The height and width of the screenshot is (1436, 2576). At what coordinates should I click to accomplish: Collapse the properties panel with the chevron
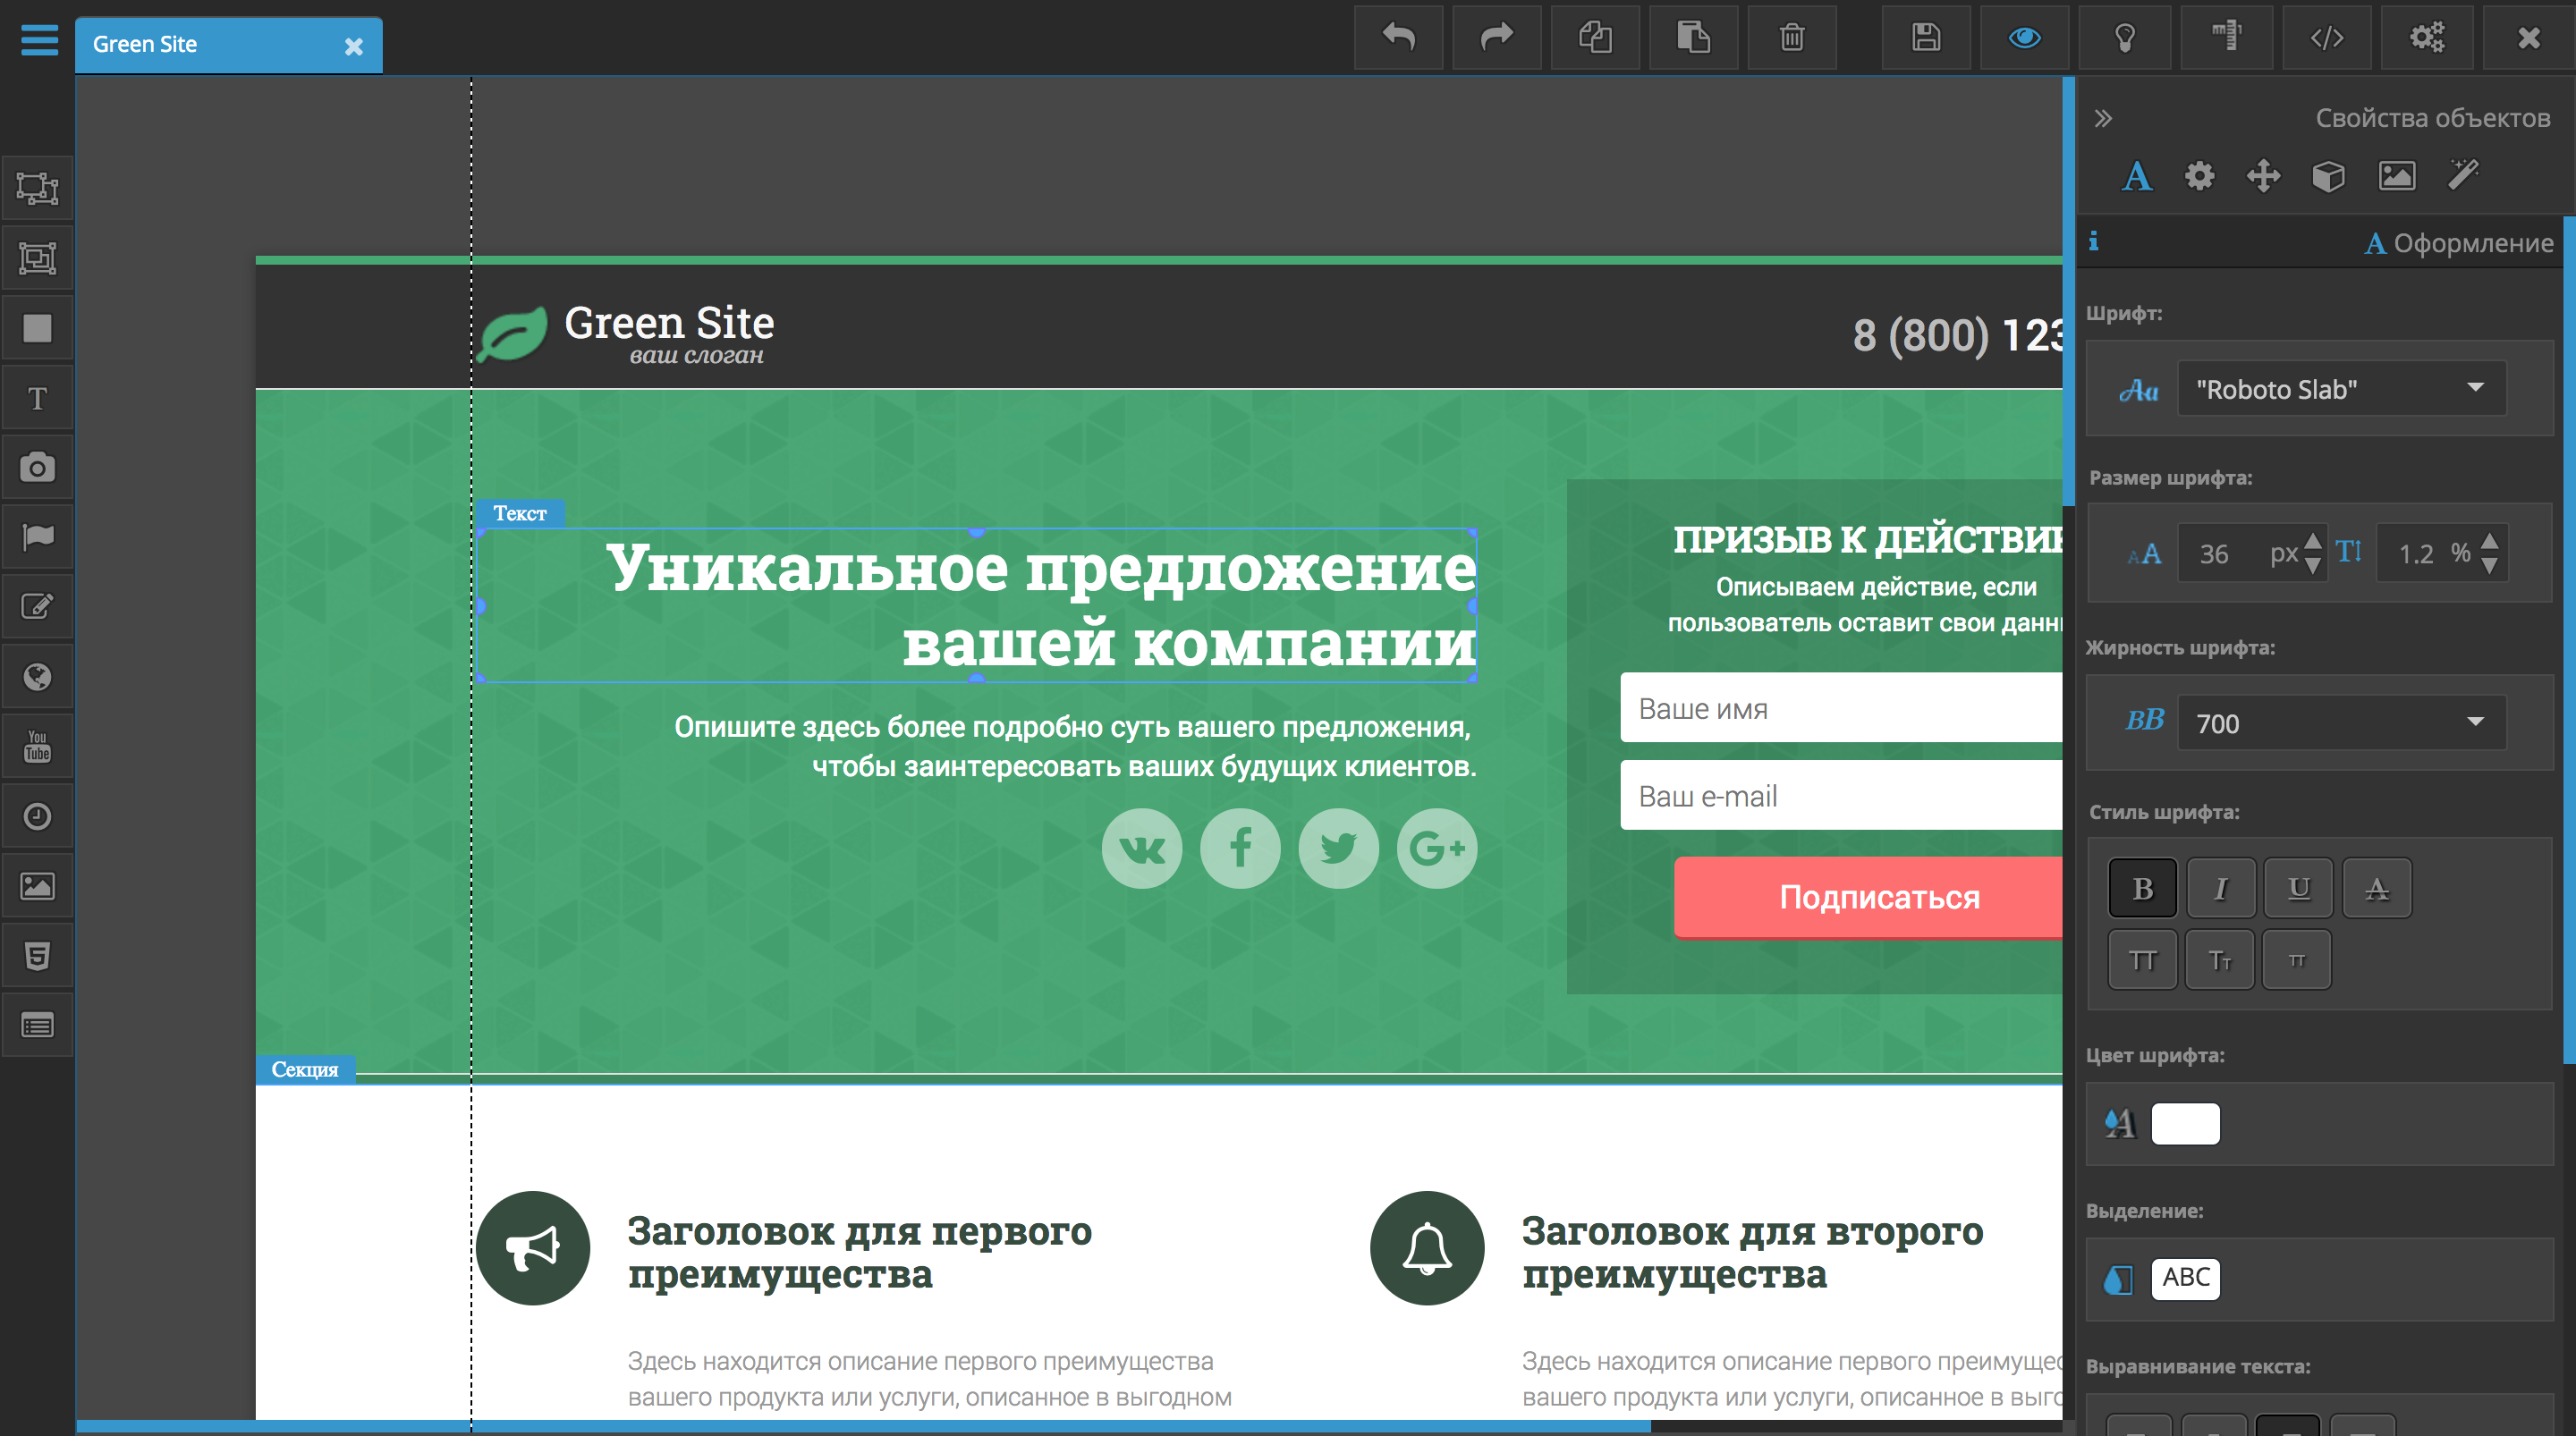pos(2104,117)
